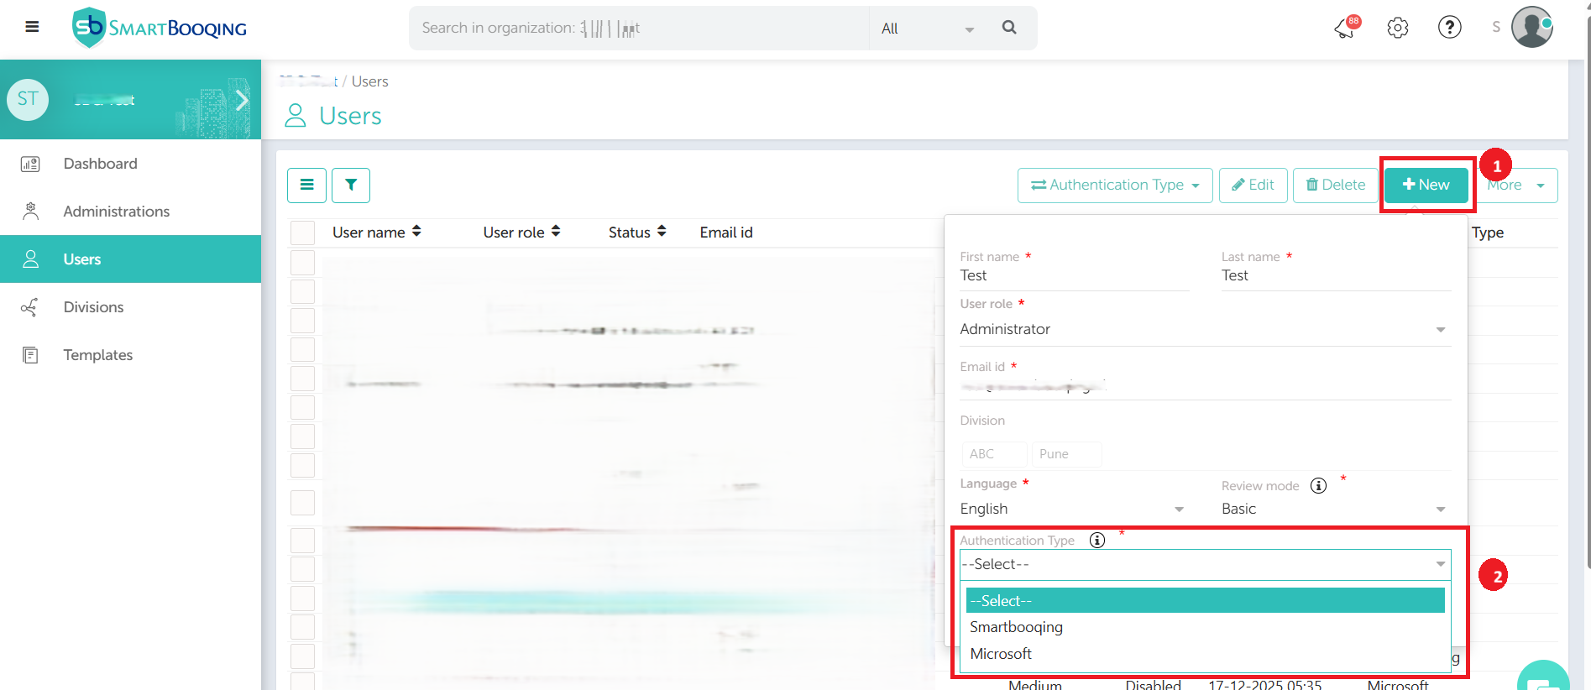This screenshot has width=1591, height=690.
Task: Open the notifications bell icon
Action: pos(1345,29)
